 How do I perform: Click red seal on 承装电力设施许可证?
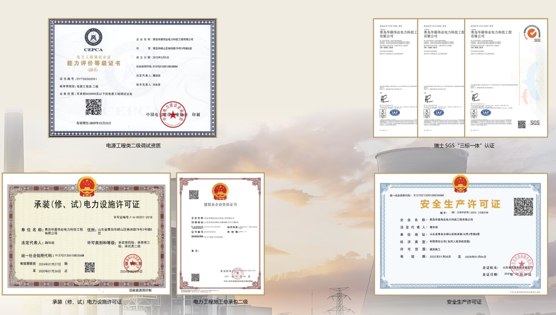[133, 263]
